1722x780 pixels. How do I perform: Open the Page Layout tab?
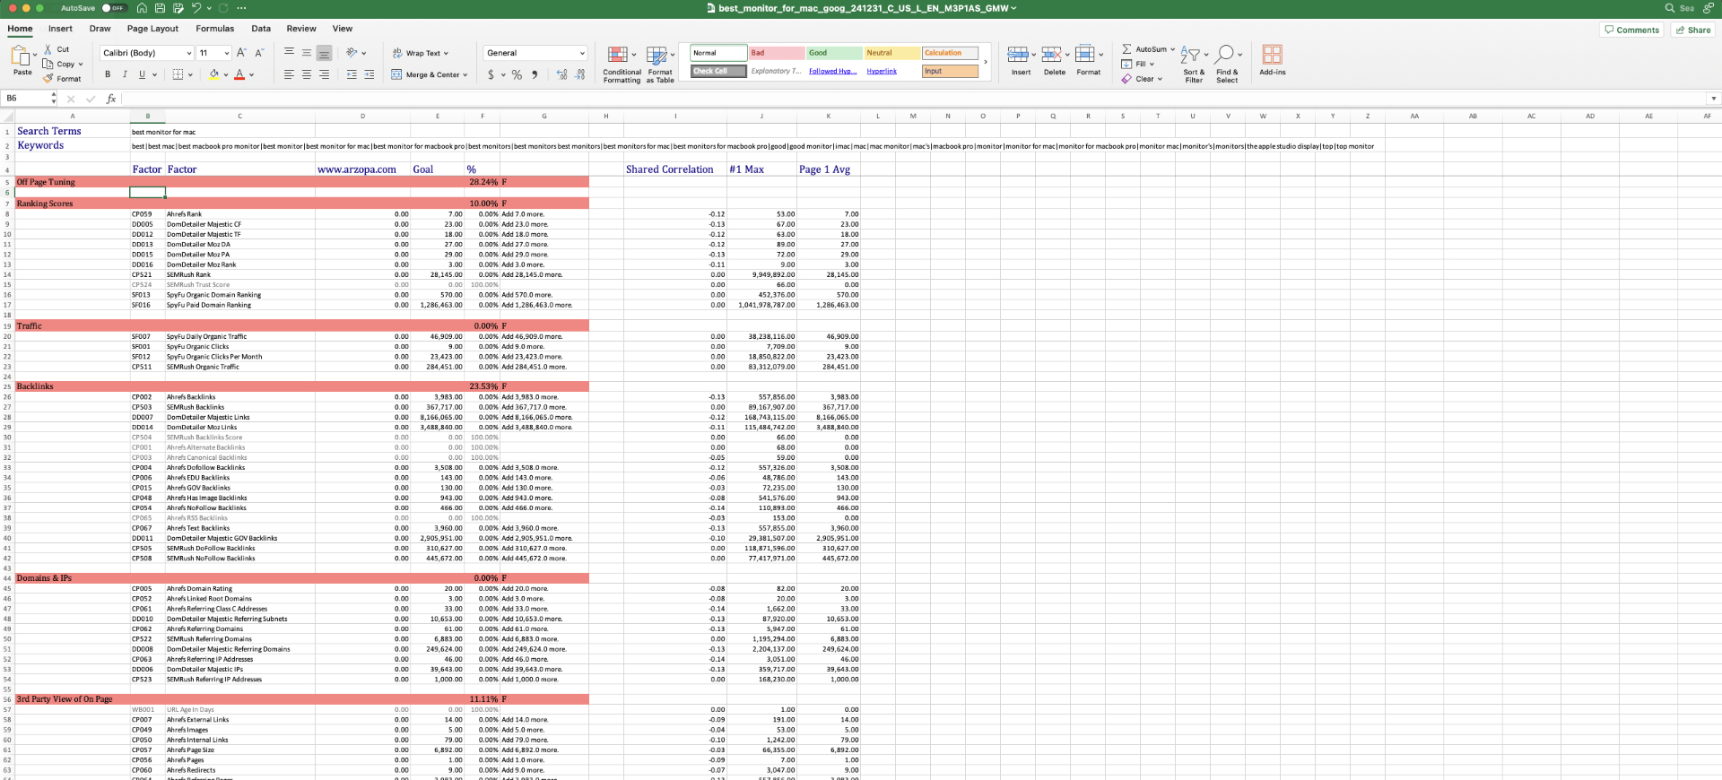pyautogui.click(x=152, y=29)
